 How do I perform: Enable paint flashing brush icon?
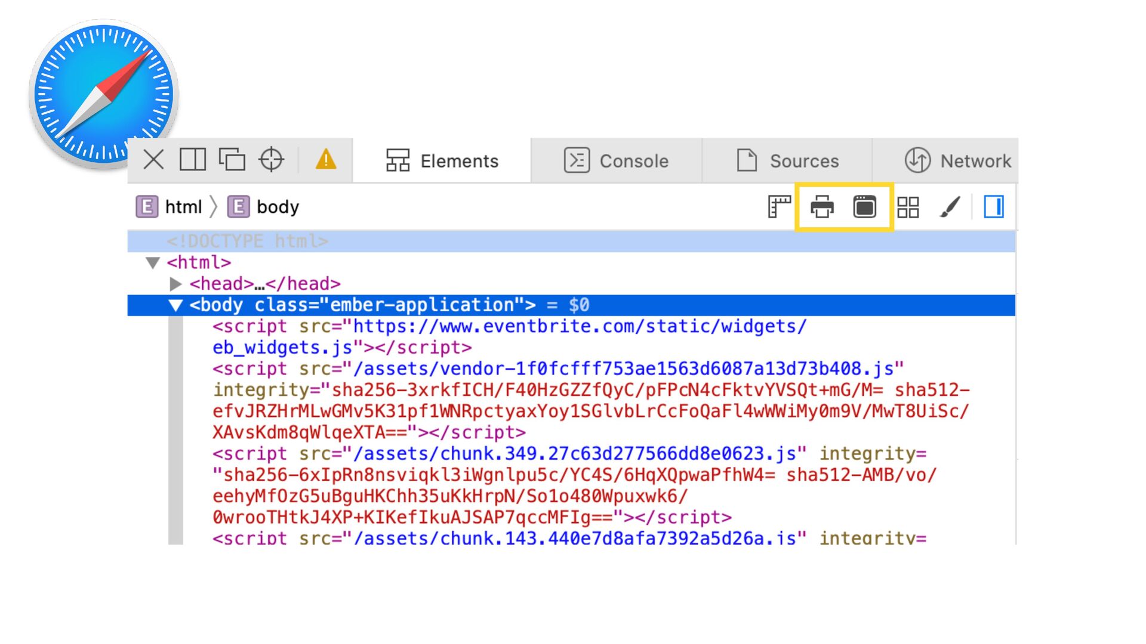click(x=950, y=207)
